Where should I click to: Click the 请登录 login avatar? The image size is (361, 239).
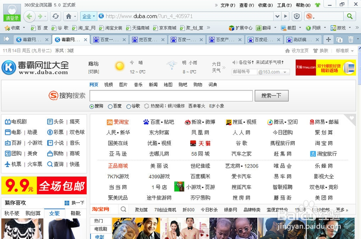click(x=12, y=13)
